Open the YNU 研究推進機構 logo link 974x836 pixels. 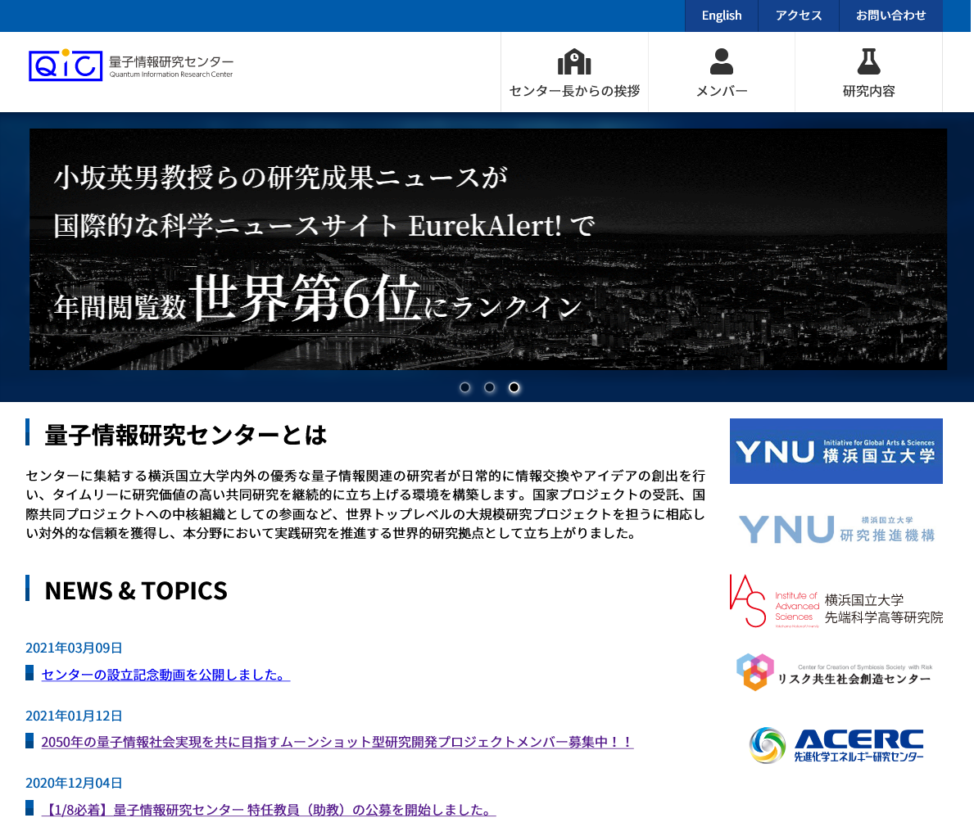point(836,529)
